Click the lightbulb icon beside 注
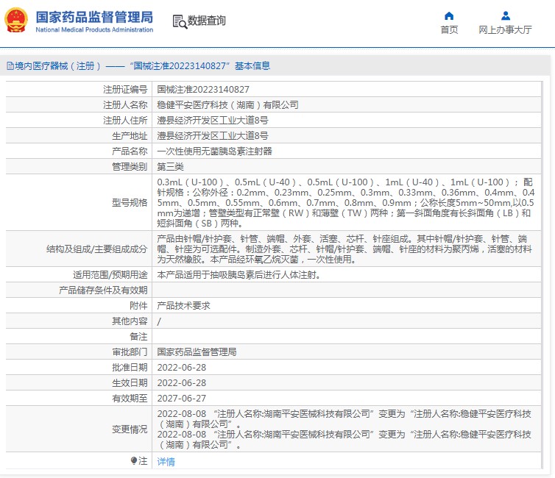Screen dimensions: 555x478 (134, 461)
